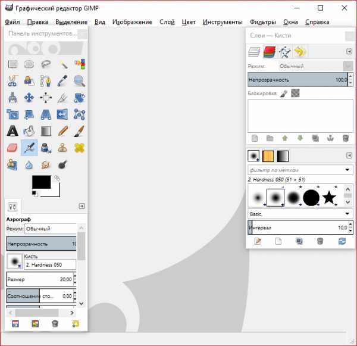Select the Blur/Sharpen droplet tool

(29, 164)
